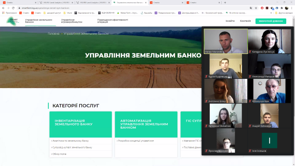295x166 pixels.
Task: Open 'Розробка концепції управління' link
Action: (x=136, y=141)
